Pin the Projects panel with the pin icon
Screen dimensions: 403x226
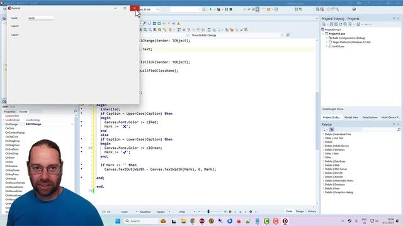[394, 18]
